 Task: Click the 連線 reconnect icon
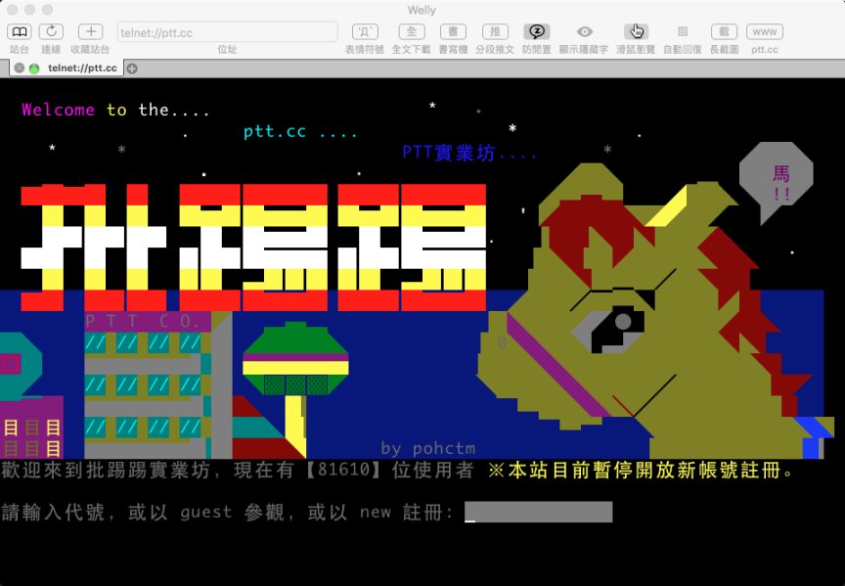tap(51, 32)
